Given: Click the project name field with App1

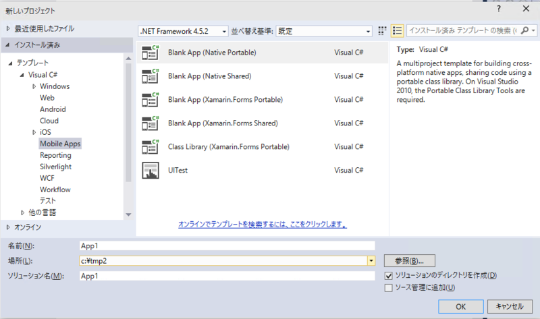Looking at the screenshot, I should [x=227, y=245].
